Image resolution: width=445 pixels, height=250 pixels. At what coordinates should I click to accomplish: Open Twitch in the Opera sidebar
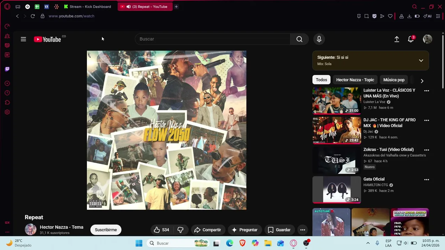7,69
